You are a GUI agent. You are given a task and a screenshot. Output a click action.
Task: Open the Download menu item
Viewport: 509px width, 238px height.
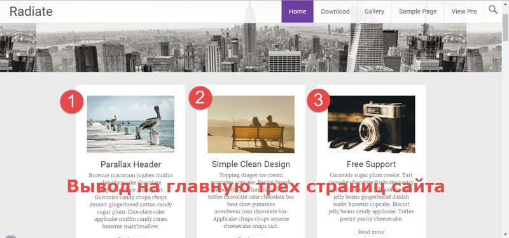tap(335, 11)
